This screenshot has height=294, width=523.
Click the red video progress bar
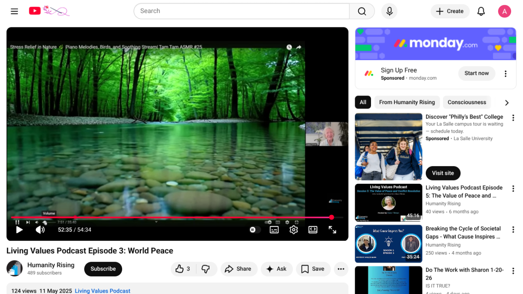(x=172, y=218)
